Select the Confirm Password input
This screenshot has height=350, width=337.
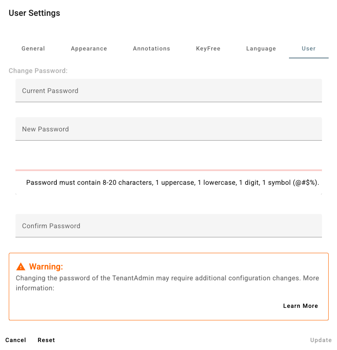tap(168, 226)
